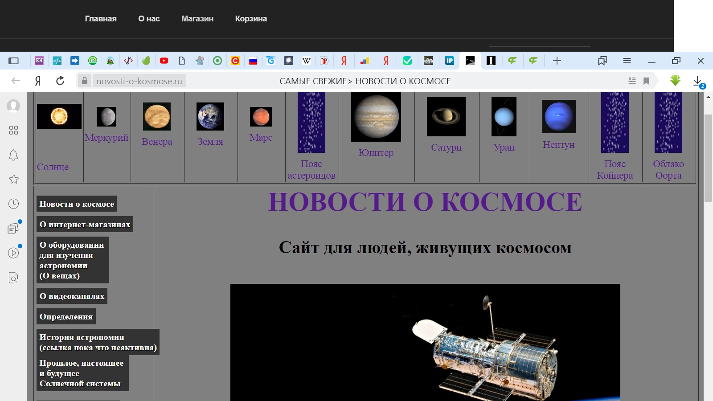Go back using the back arrow

tap(16, 81)
